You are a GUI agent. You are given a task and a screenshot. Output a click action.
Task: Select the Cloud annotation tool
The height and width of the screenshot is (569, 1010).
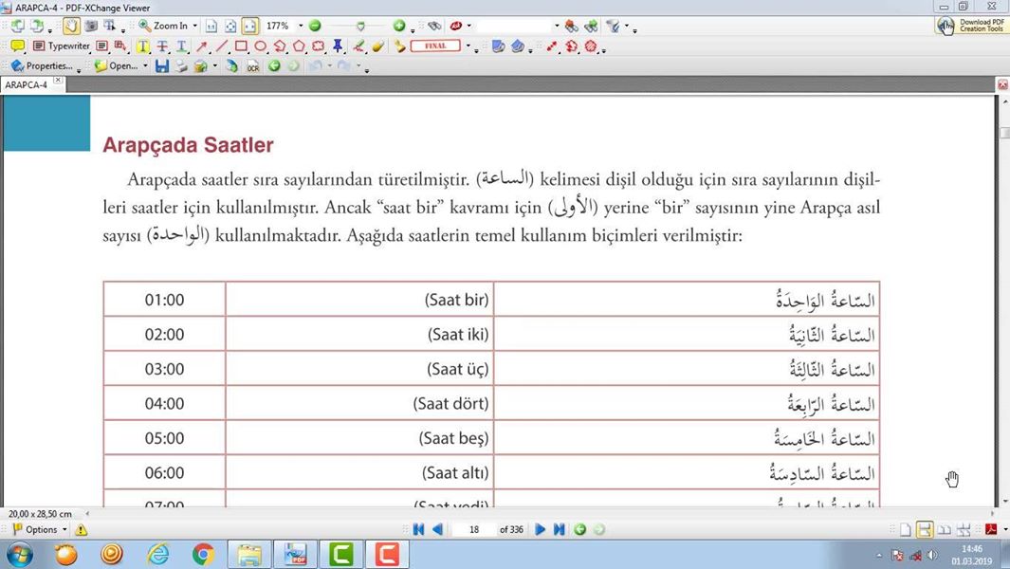pos(319,46)
